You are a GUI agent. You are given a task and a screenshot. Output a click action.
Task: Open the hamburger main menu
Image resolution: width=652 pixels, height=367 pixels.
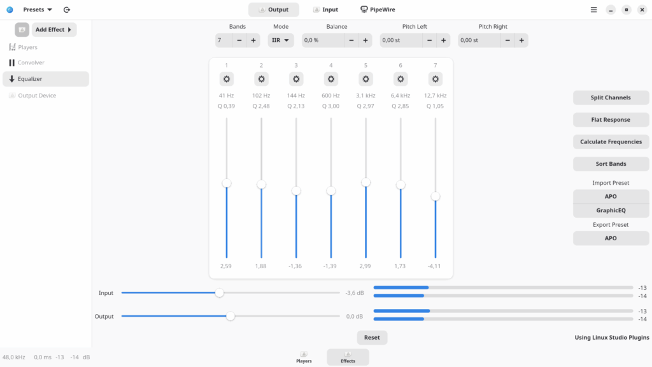point(593,10)
